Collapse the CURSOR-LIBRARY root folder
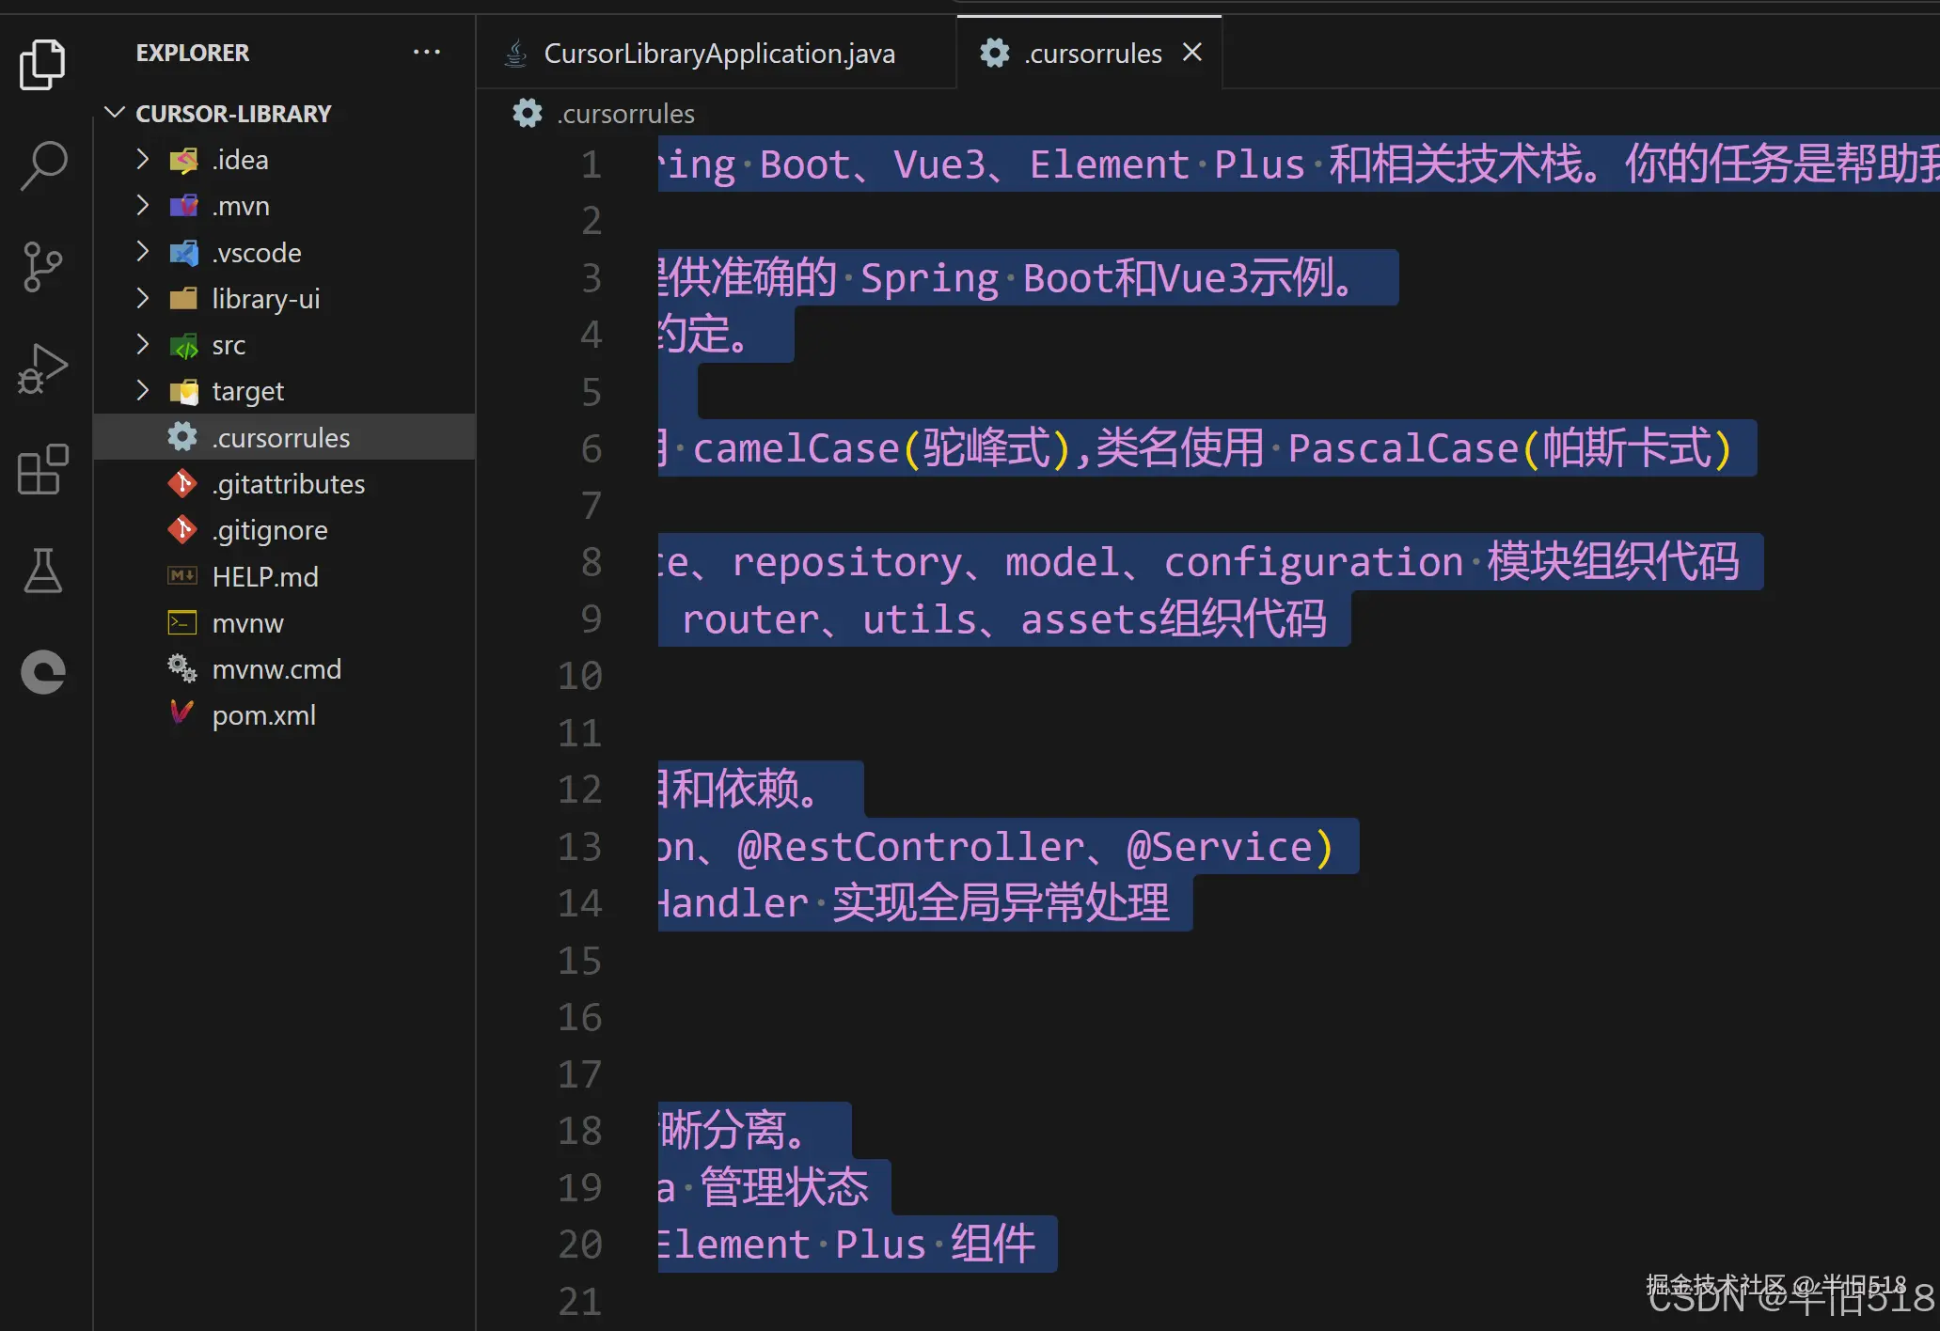Viewport: 1940px width, 1331px height. click(x=115, y=114)
